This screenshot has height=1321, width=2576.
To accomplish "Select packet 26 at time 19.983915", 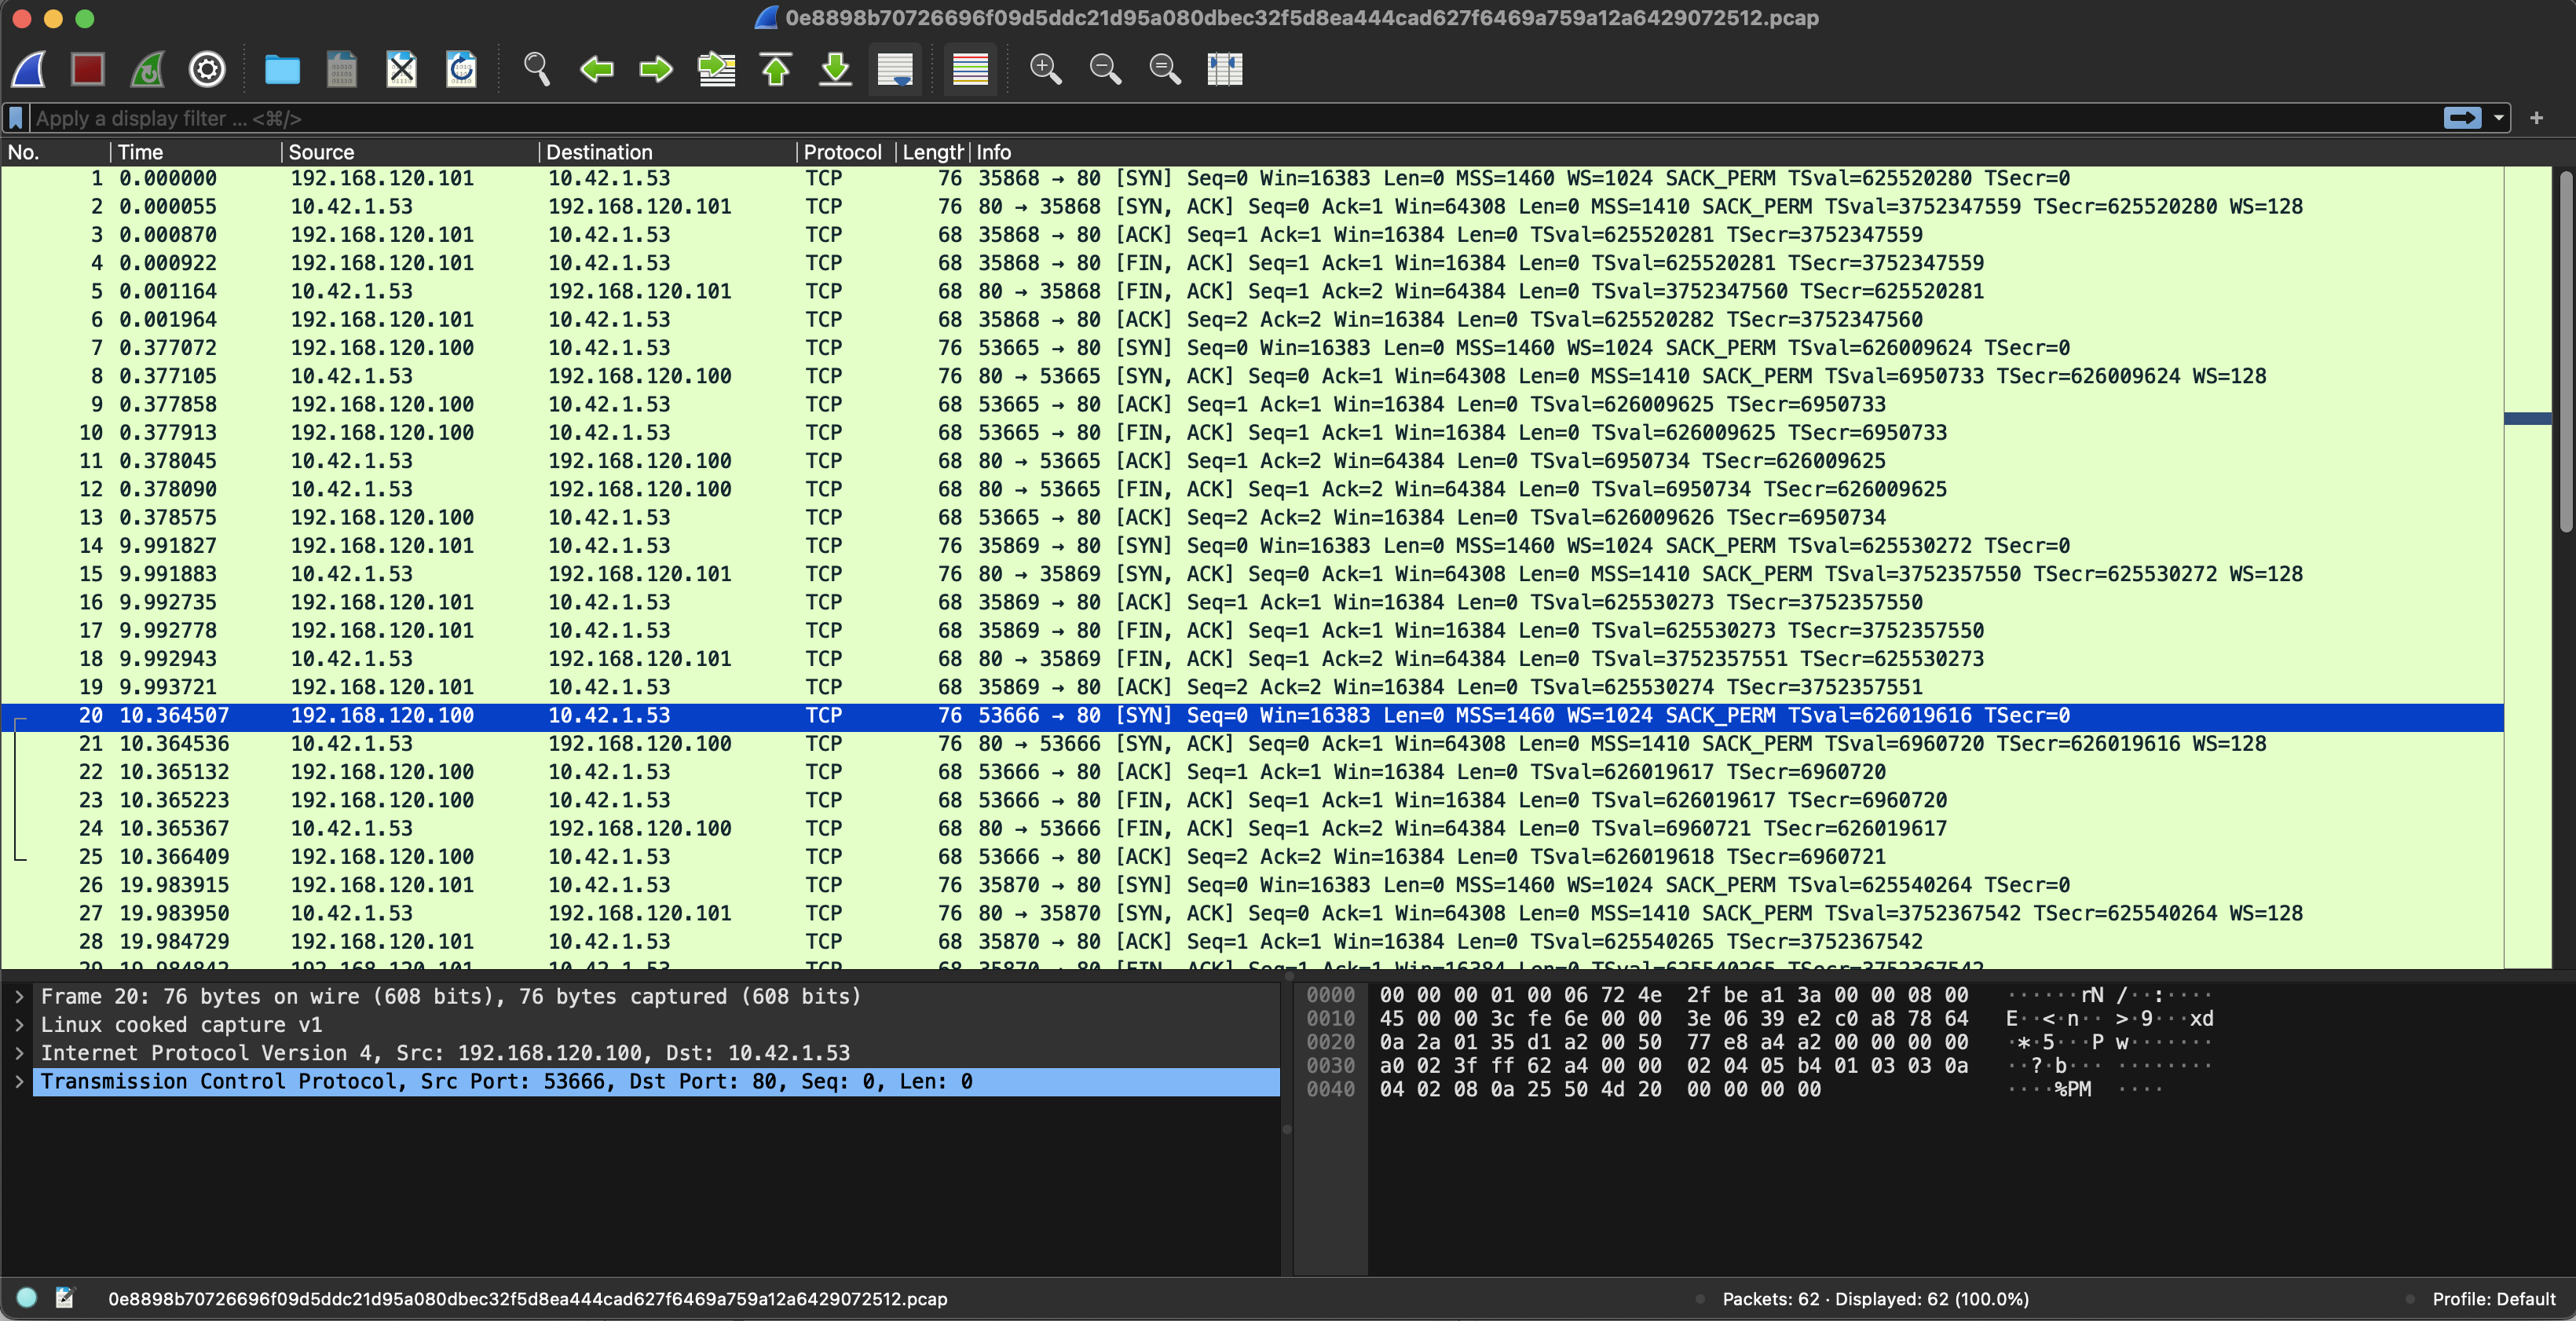I will click(x=1252, y=885).
